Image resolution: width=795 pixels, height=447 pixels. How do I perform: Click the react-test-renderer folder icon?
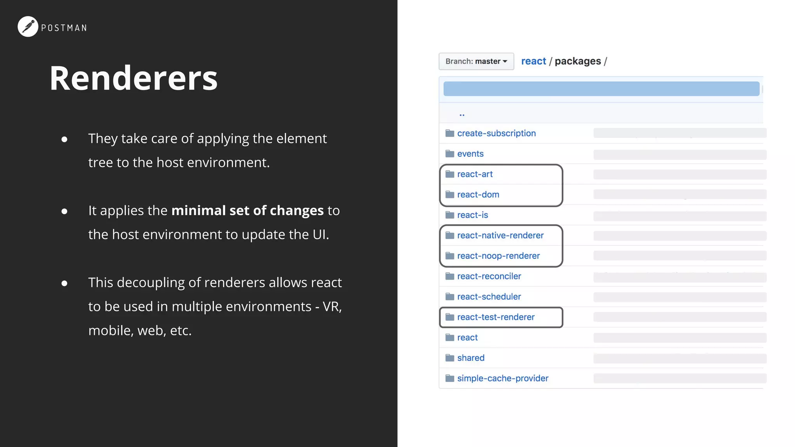450,317
